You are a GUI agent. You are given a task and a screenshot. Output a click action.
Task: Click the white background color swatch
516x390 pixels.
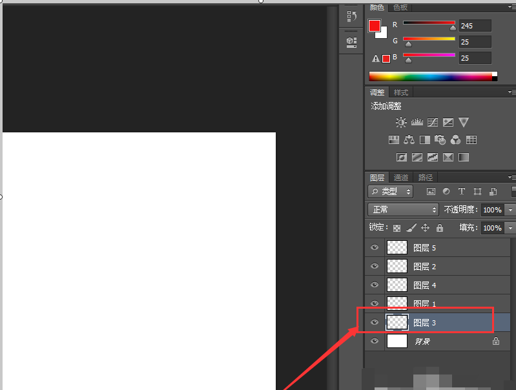pyautogui.click(x=384, y=35)
